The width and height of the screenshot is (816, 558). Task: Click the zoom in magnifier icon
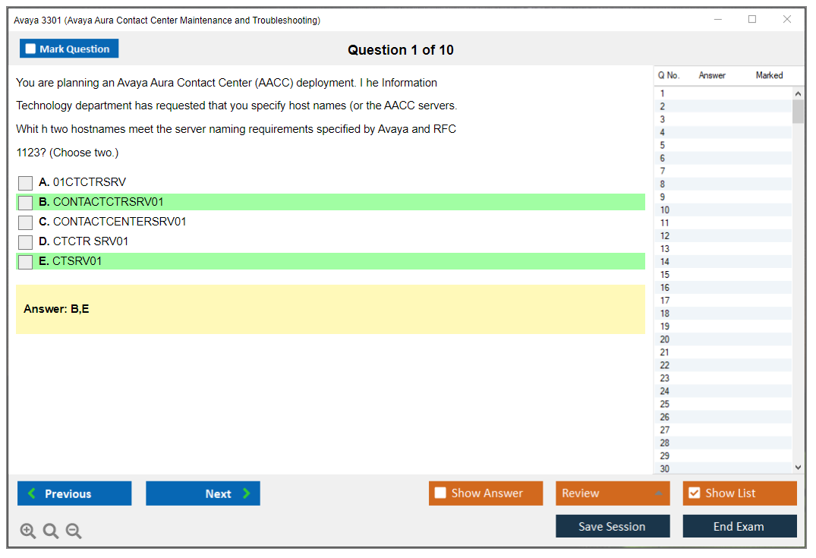pos(28,531)
